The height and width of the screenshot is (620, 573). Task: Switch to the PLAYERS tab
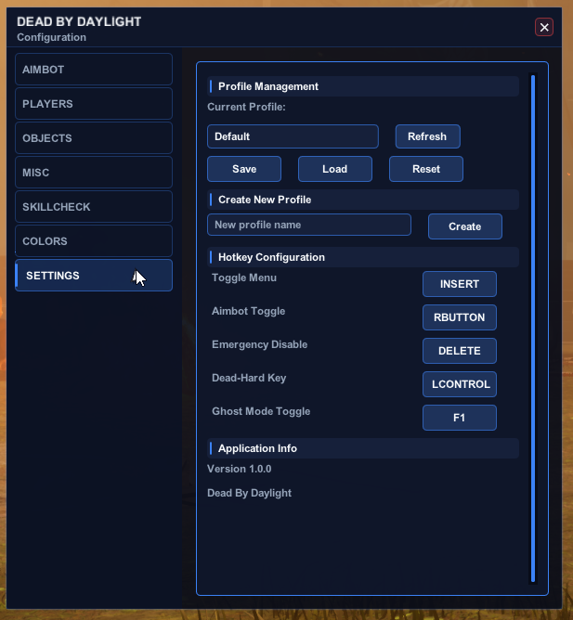[94, 104]
